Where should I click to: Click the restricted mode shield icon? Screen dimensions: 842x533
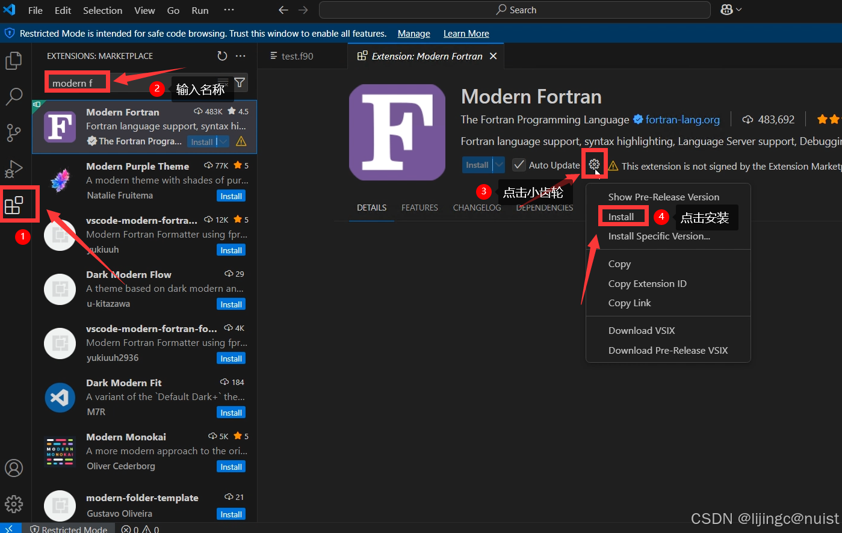click(10, 33)
